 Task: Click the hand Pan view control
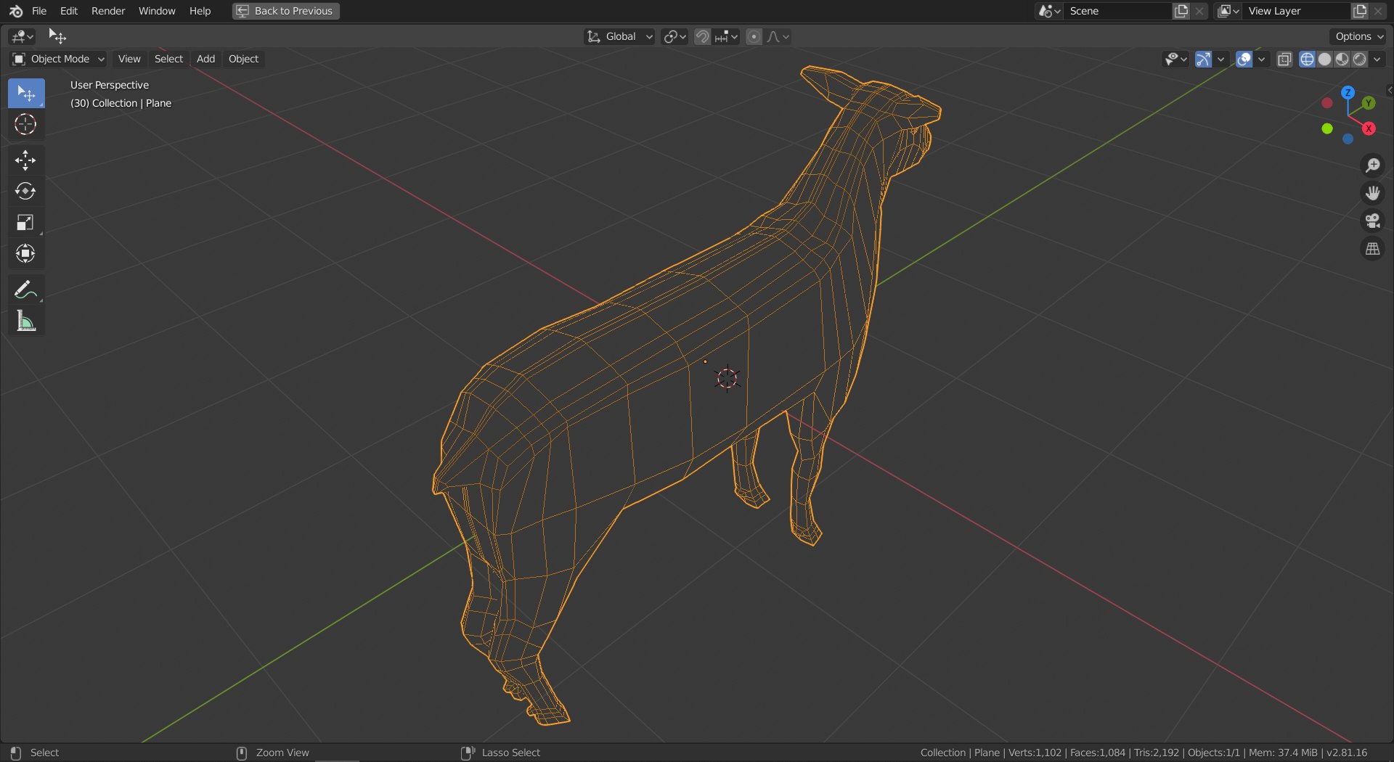coord(1372,193)
